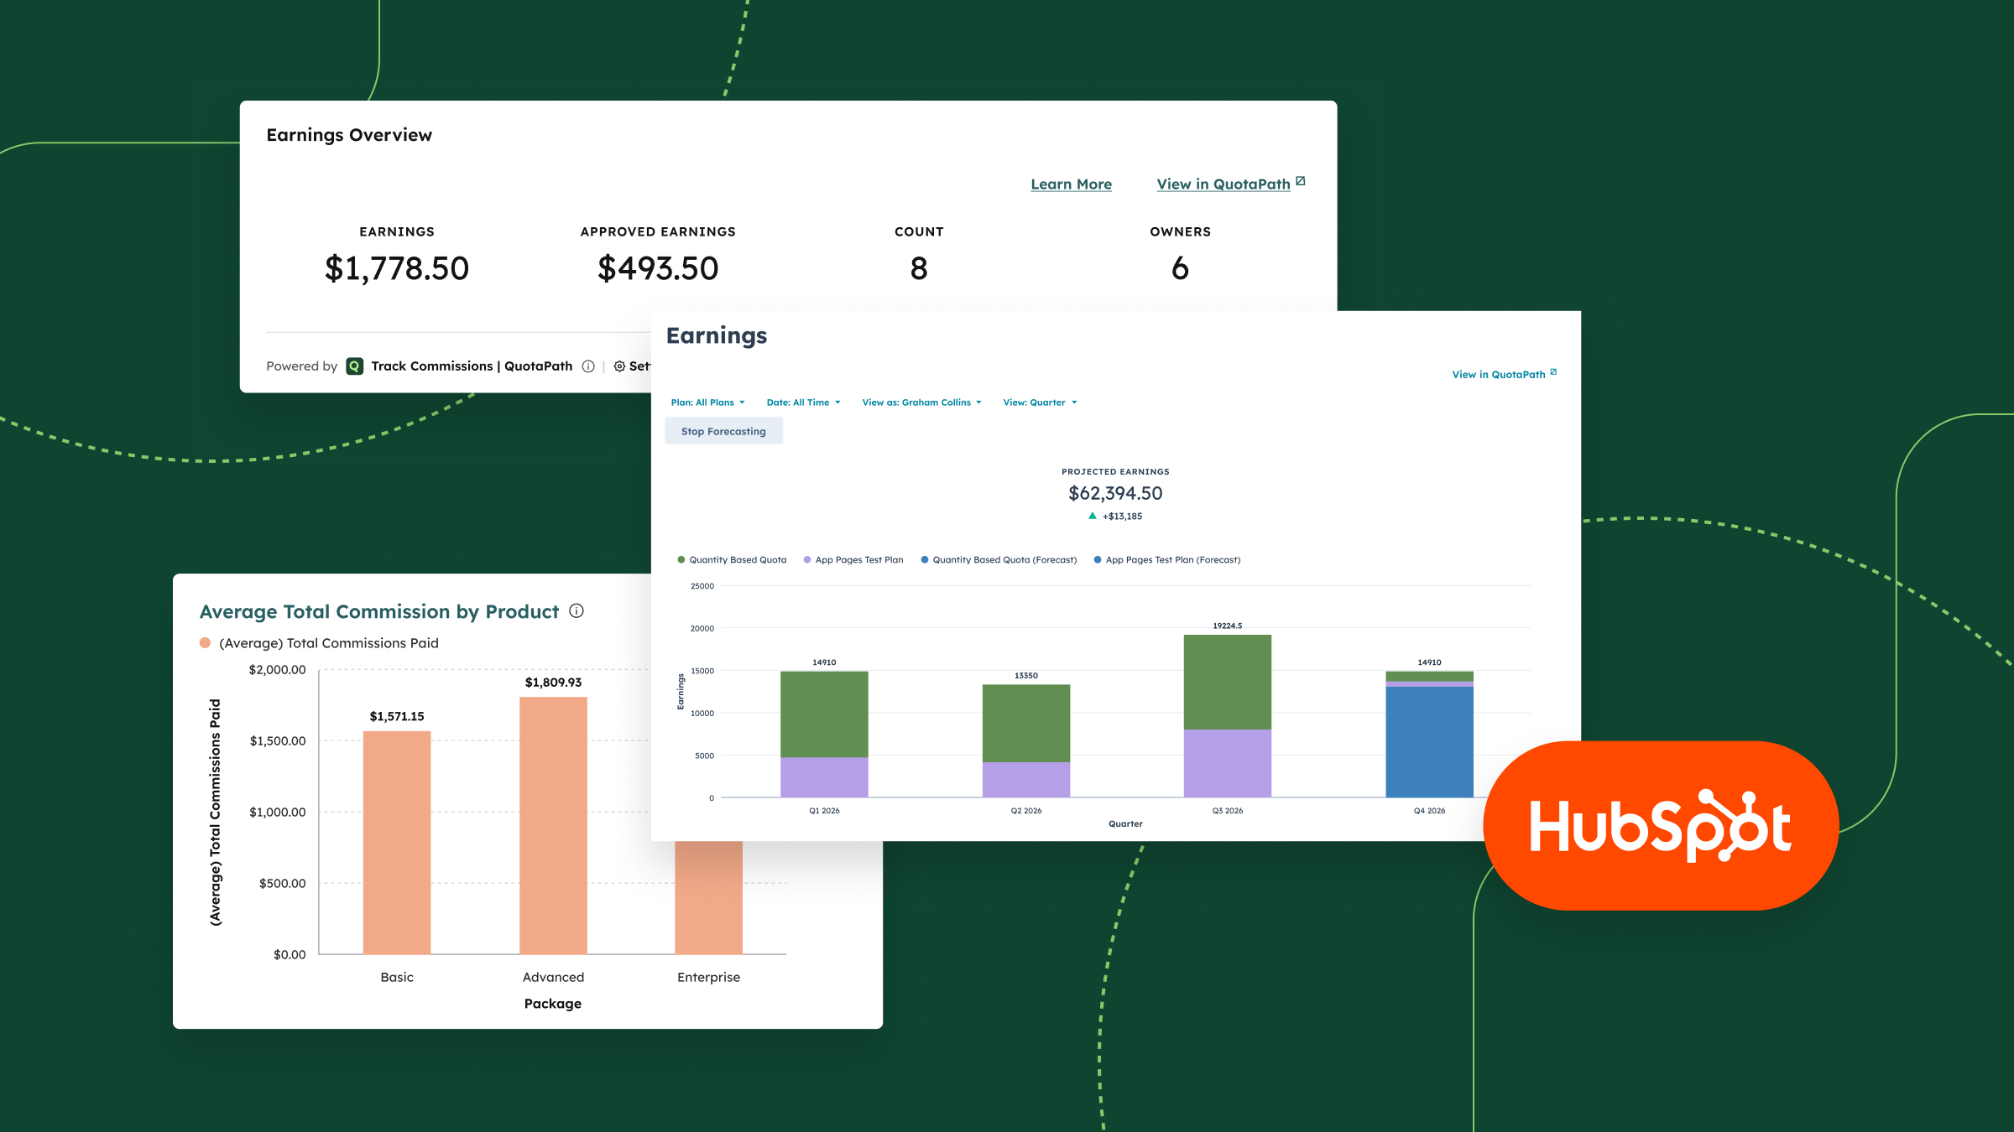
Task: Click the $1,809.93 bar label
Action: click(553, 683)
